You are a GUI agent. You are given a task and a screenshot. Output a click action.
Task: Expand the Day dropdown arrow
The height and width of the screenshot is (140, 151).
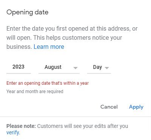pos(107,68)
